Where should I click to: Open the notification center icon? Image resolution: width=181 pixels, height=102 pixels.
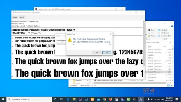(x=176, y=99)
